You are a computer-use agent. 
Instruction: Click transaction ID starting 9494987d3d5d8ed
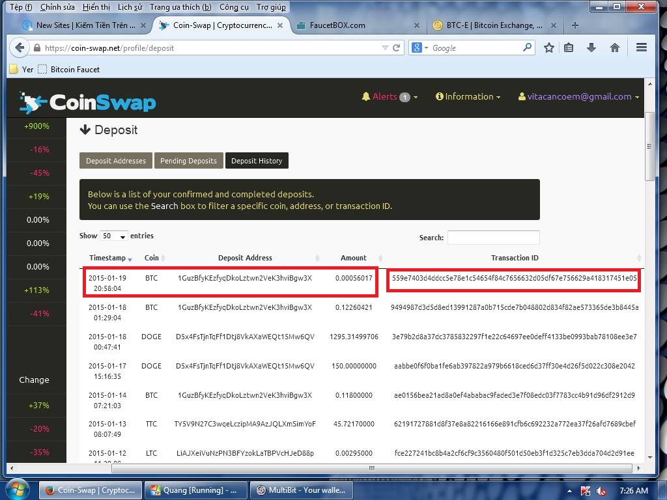[515, 307]
